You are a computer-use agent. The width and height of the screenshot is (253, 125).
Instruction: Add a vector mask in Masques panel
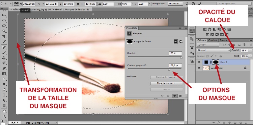tap(181, 42)
